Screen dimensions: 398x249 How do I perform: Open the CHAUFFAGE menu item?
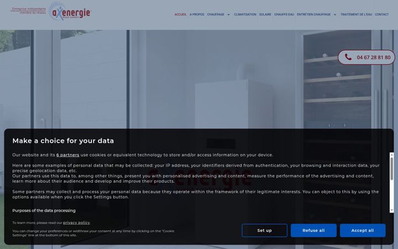click(x=216, y=14)
